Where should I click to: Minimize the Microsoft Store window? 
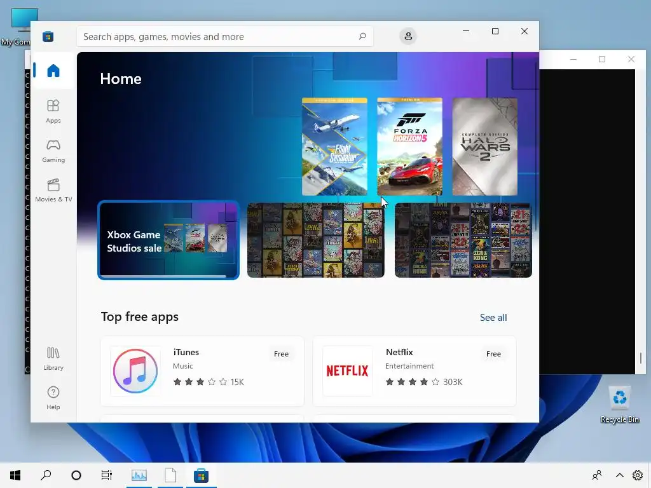click(466, 31)
